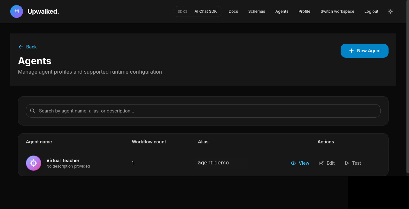Create a New Agent
Screen dimensions: 409x209
tap(365, 51)
